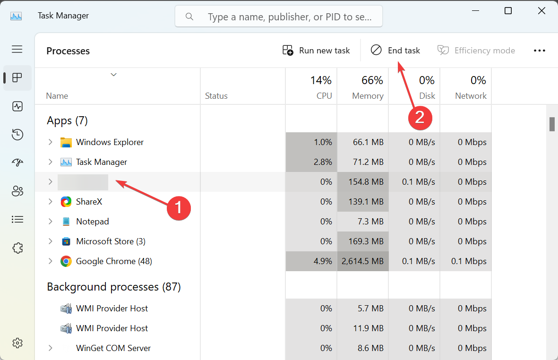Click the Task Manager process icon
This screenshot has height=360, width=558.
66,162
